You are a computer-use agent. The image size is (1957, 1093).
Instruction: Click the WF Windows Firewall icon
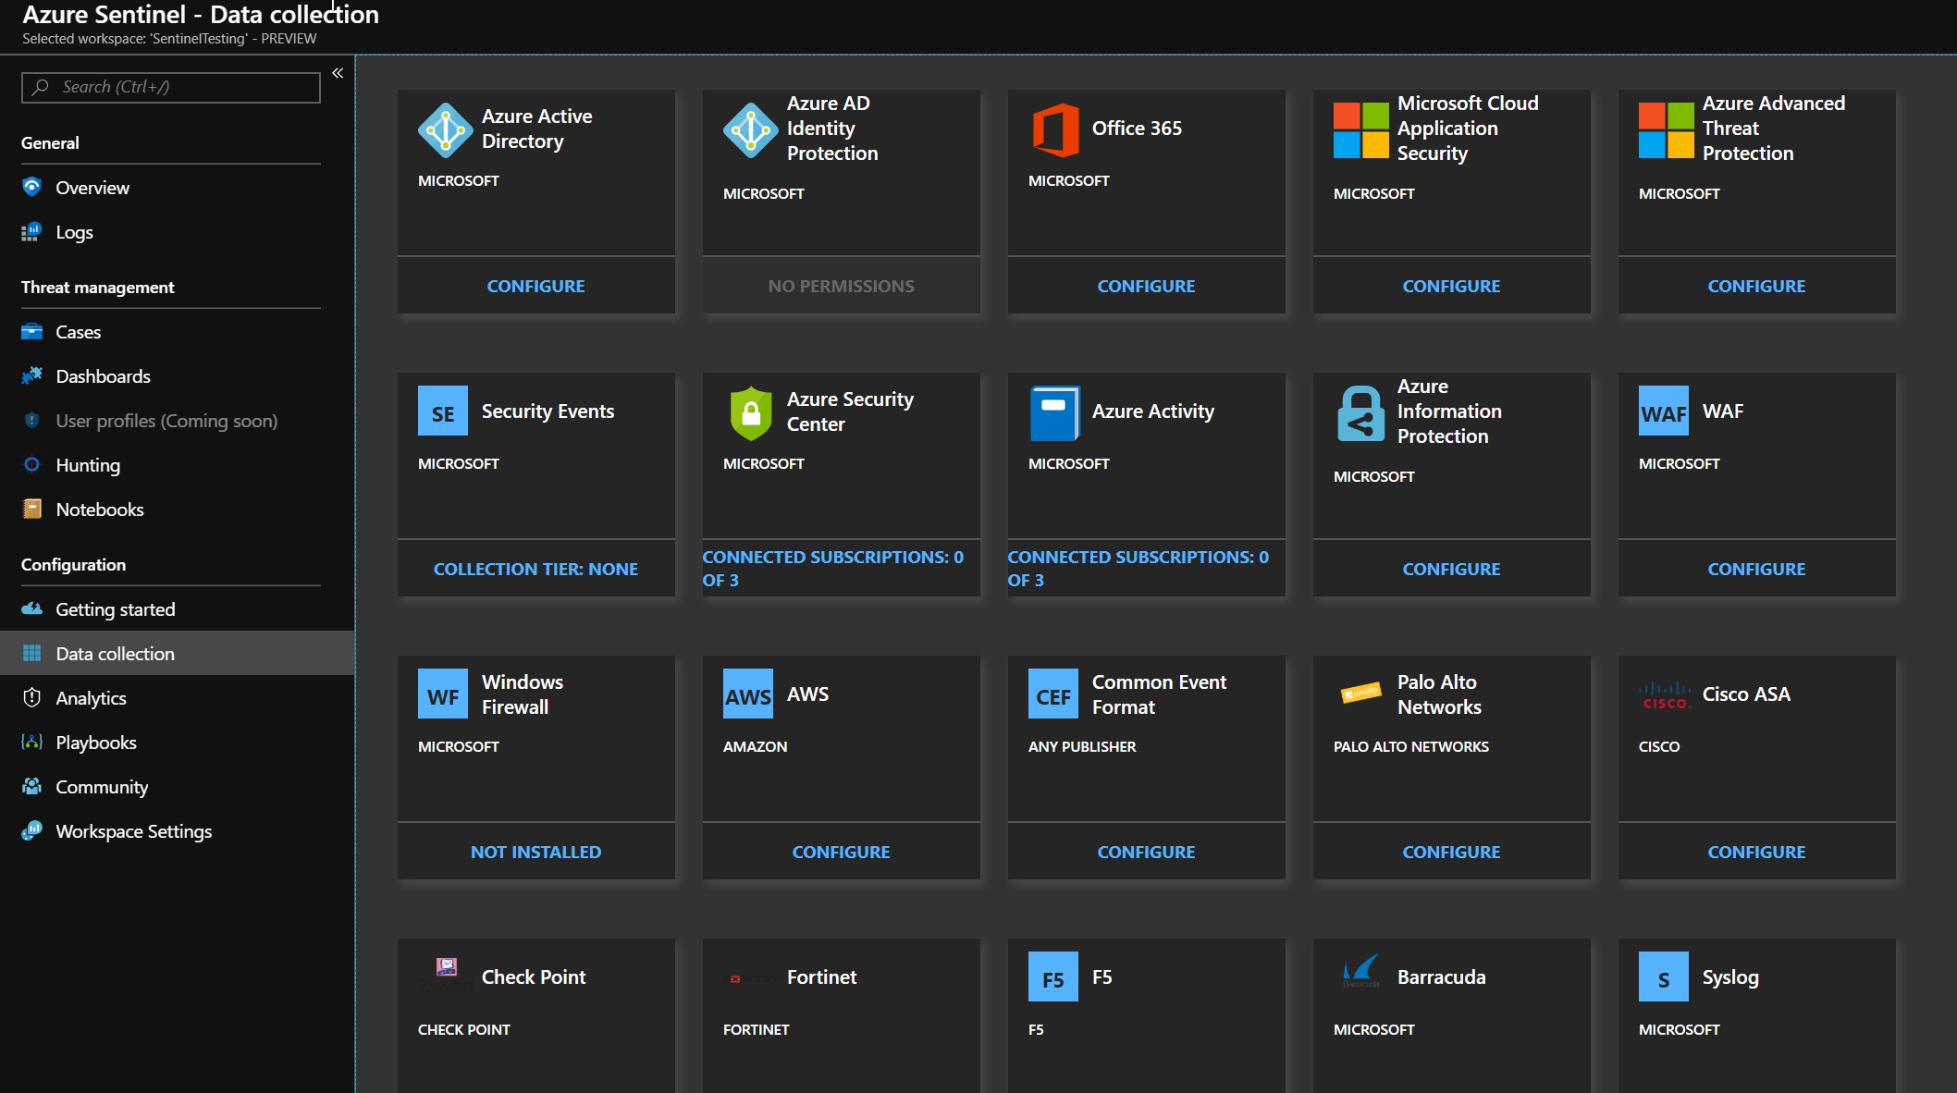click(x=443, y=694)
